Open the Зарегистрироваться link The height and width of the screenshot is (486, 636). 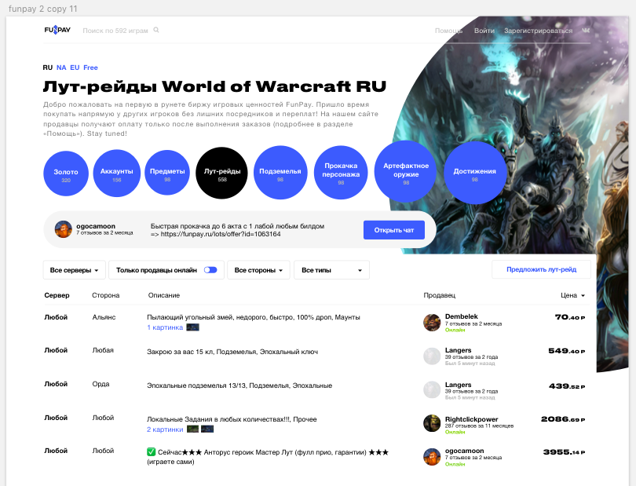coord(538,31)
